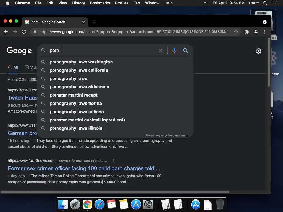Open the Profiles menu
The height and width of the screenshot is (212, 283).
(122, 3)
